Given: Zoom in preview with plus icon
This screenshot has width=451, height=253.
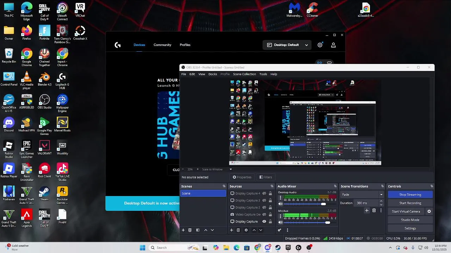Looking at the screenshot, I should point(197,169).
